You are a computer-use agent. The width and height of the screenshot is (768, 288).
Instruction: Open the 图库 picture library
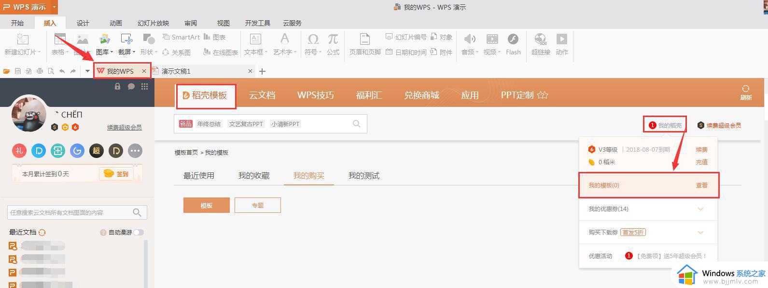tap(104, 44)
